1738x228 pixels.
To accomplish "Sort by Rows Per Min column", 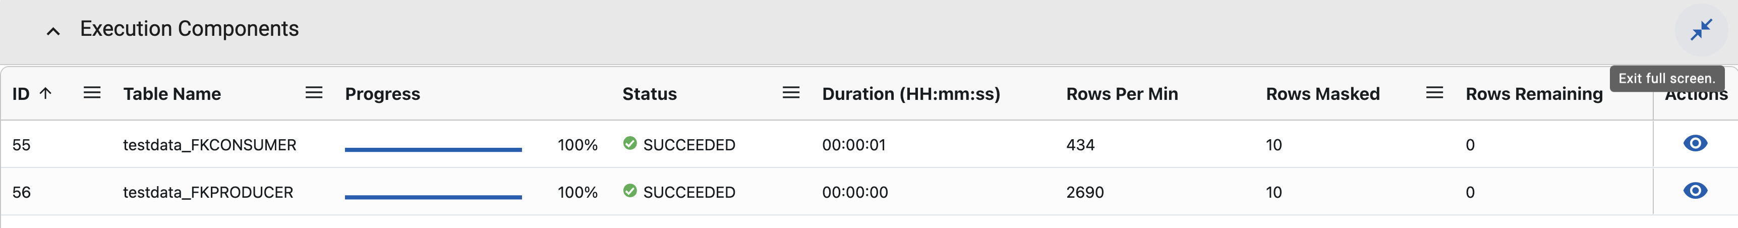I will (x=1122, y=94).
